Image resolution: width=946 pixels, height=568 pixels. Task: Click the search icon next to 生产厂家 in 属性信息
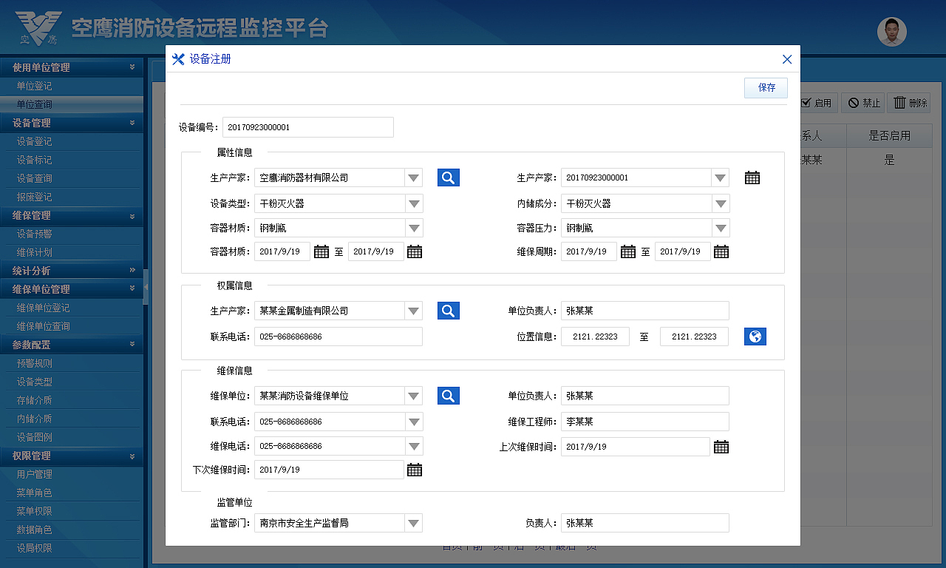tap(448, 177)
